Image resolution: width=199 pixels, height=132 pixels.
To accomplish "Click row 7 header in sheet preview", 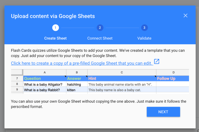I will click(17, 78).
